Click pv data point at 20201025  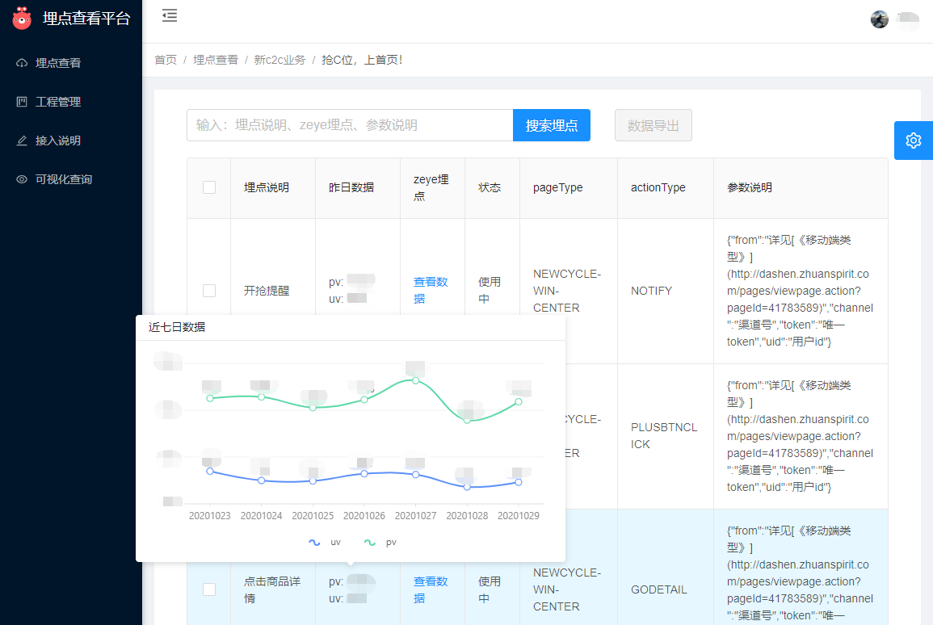[313, 407]
